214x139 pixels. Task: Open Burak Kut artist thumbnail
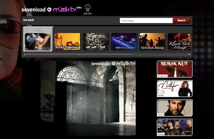175,69
